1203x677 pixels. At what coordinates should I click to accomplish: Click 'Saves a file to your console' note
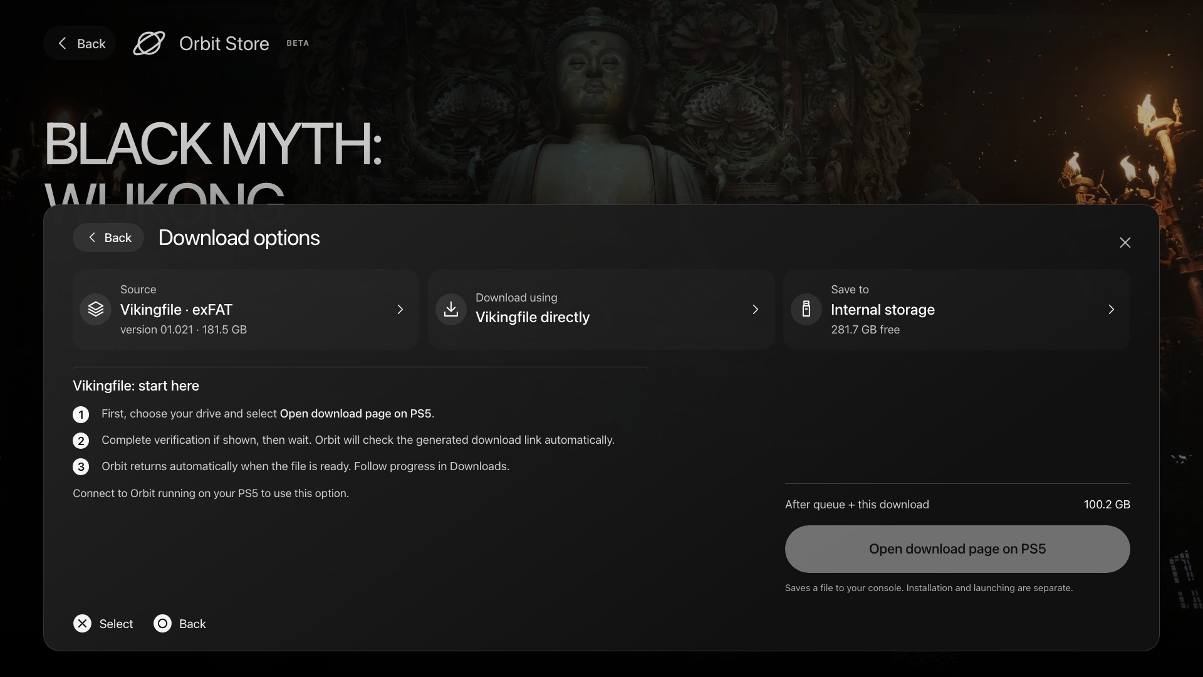[929, 588]
